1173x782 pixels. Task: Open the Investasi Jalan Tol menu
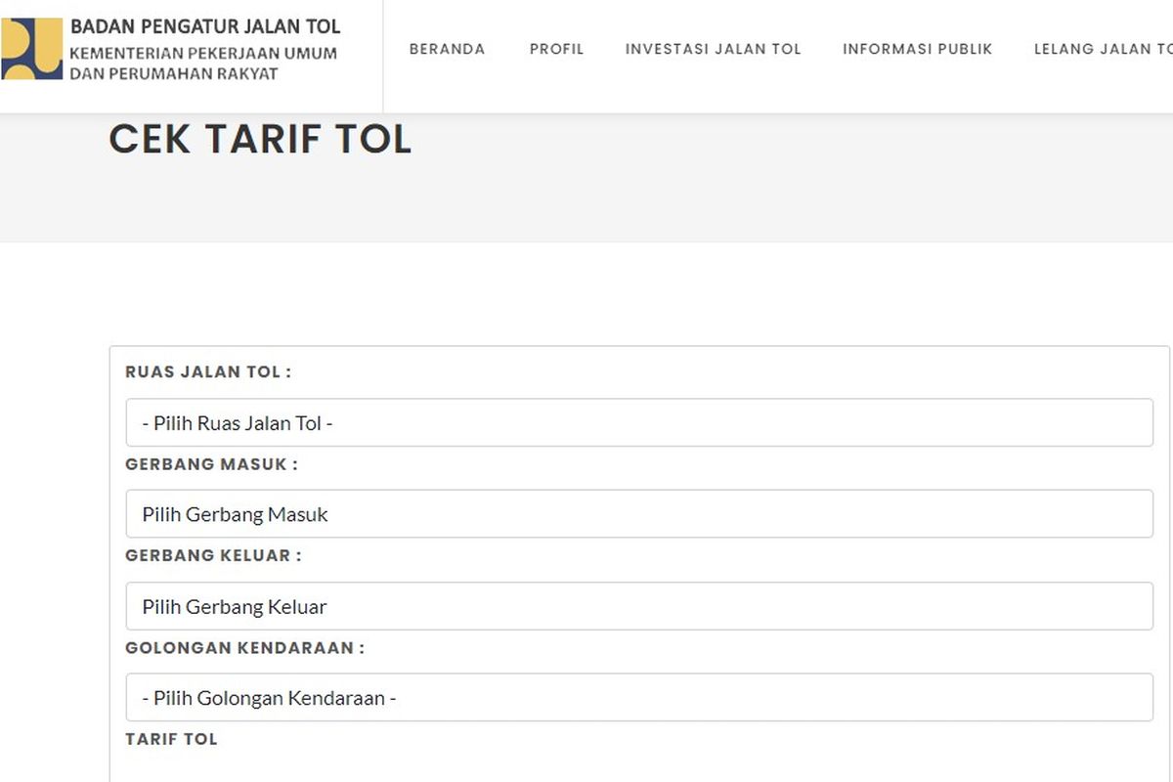coord(713,49)
